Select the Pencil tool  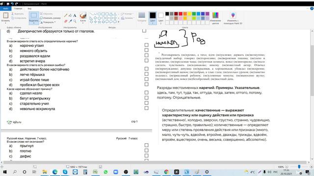click(66, 15)
